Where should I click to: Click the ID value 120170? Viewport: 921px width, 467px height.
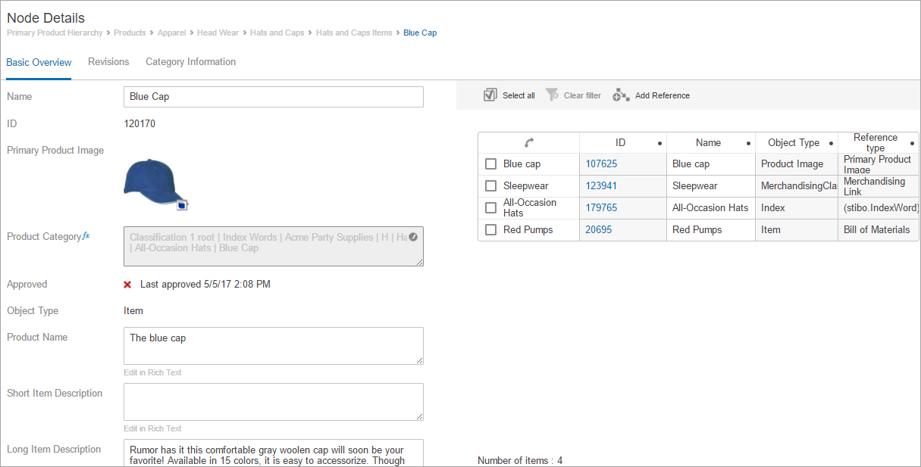[x=139, y=123]
